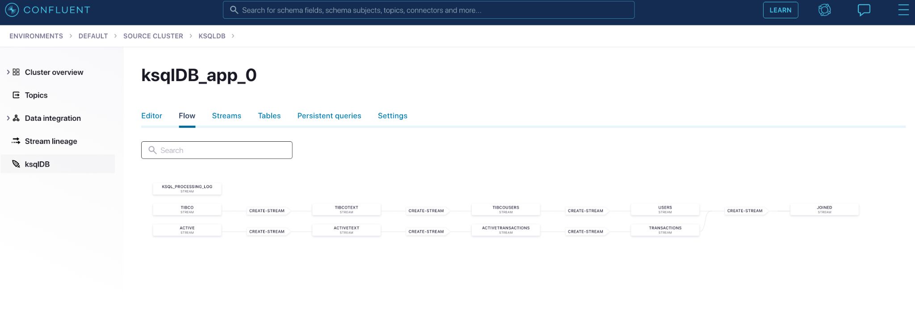
Task: Click the Topics sidebar icon
Action: click(16, 95)
